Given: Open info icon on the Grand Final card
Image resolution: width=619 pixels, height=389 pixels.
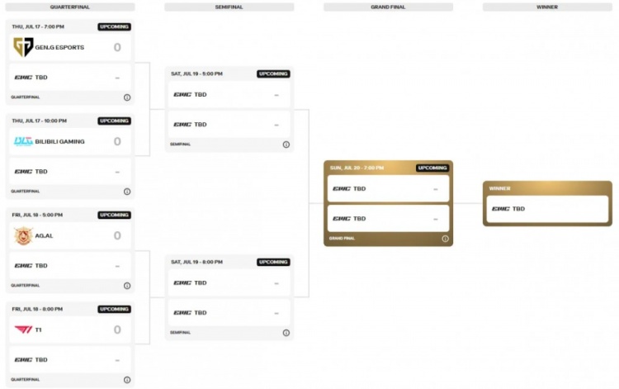Looking at the screenshot, I should [x=445, y=239].
